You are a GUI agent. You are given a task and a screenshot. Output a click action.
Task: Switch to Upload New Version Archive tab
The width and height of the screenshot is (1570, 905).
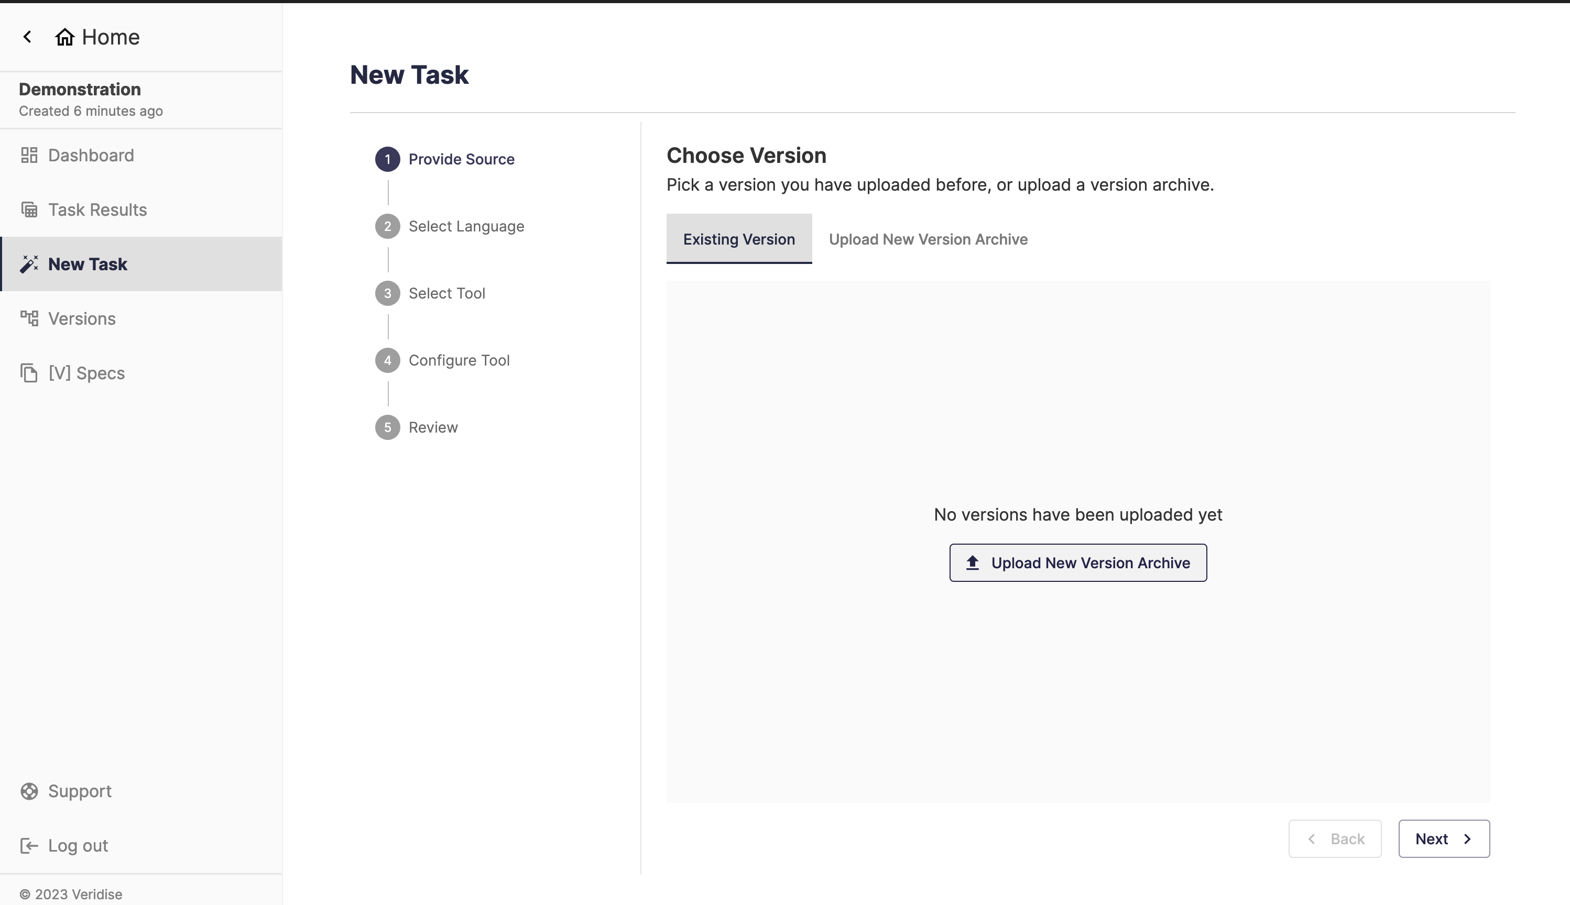(928, 239)
